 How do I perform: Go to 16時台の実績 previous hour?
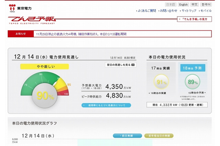(x=157, y=93)
